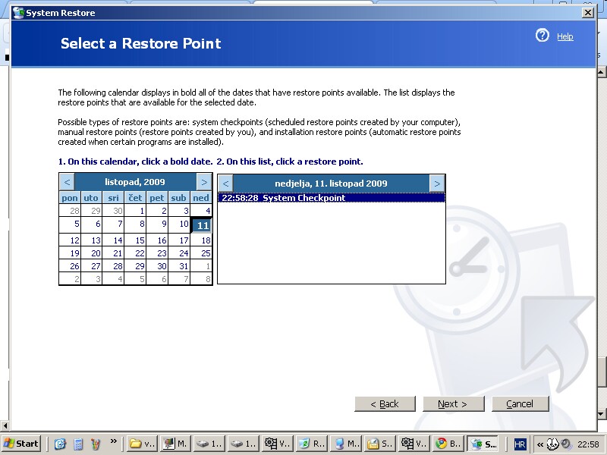Click the 'nedjelja, 11. listopad 2009' date heading

(331, 184)
